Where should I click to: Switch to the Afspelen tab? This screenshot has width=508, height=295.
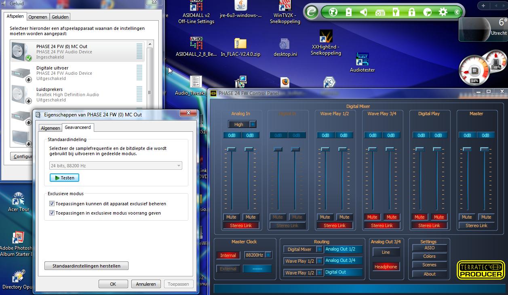point(15,16)
